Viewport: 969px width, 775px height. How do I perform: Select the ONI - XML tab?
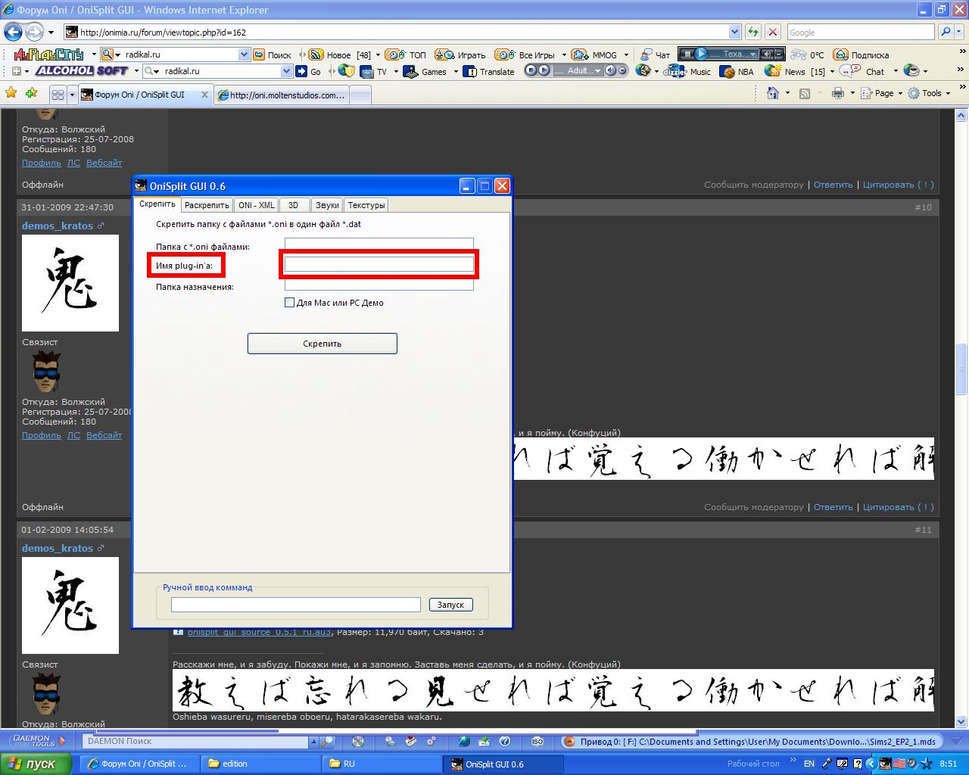click(x=256, y=205)
